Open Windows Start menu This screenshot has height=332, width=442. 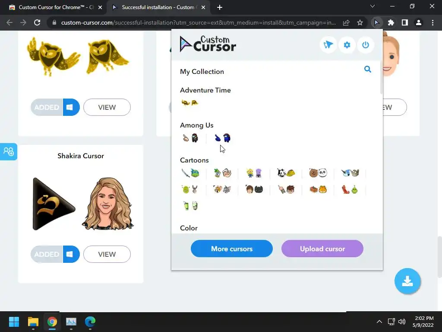[x=14, y=322]
